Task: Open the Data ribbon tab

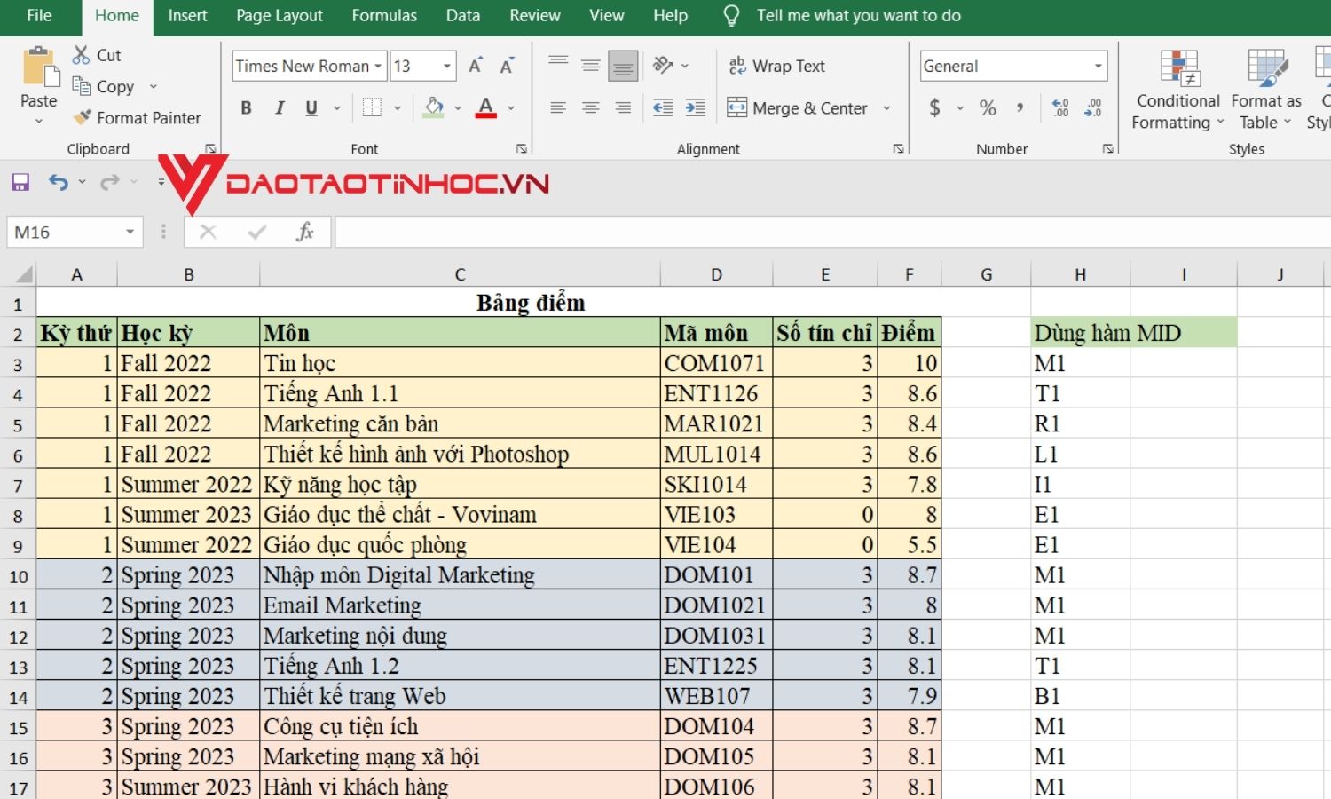Action: (x=462, y=15)
